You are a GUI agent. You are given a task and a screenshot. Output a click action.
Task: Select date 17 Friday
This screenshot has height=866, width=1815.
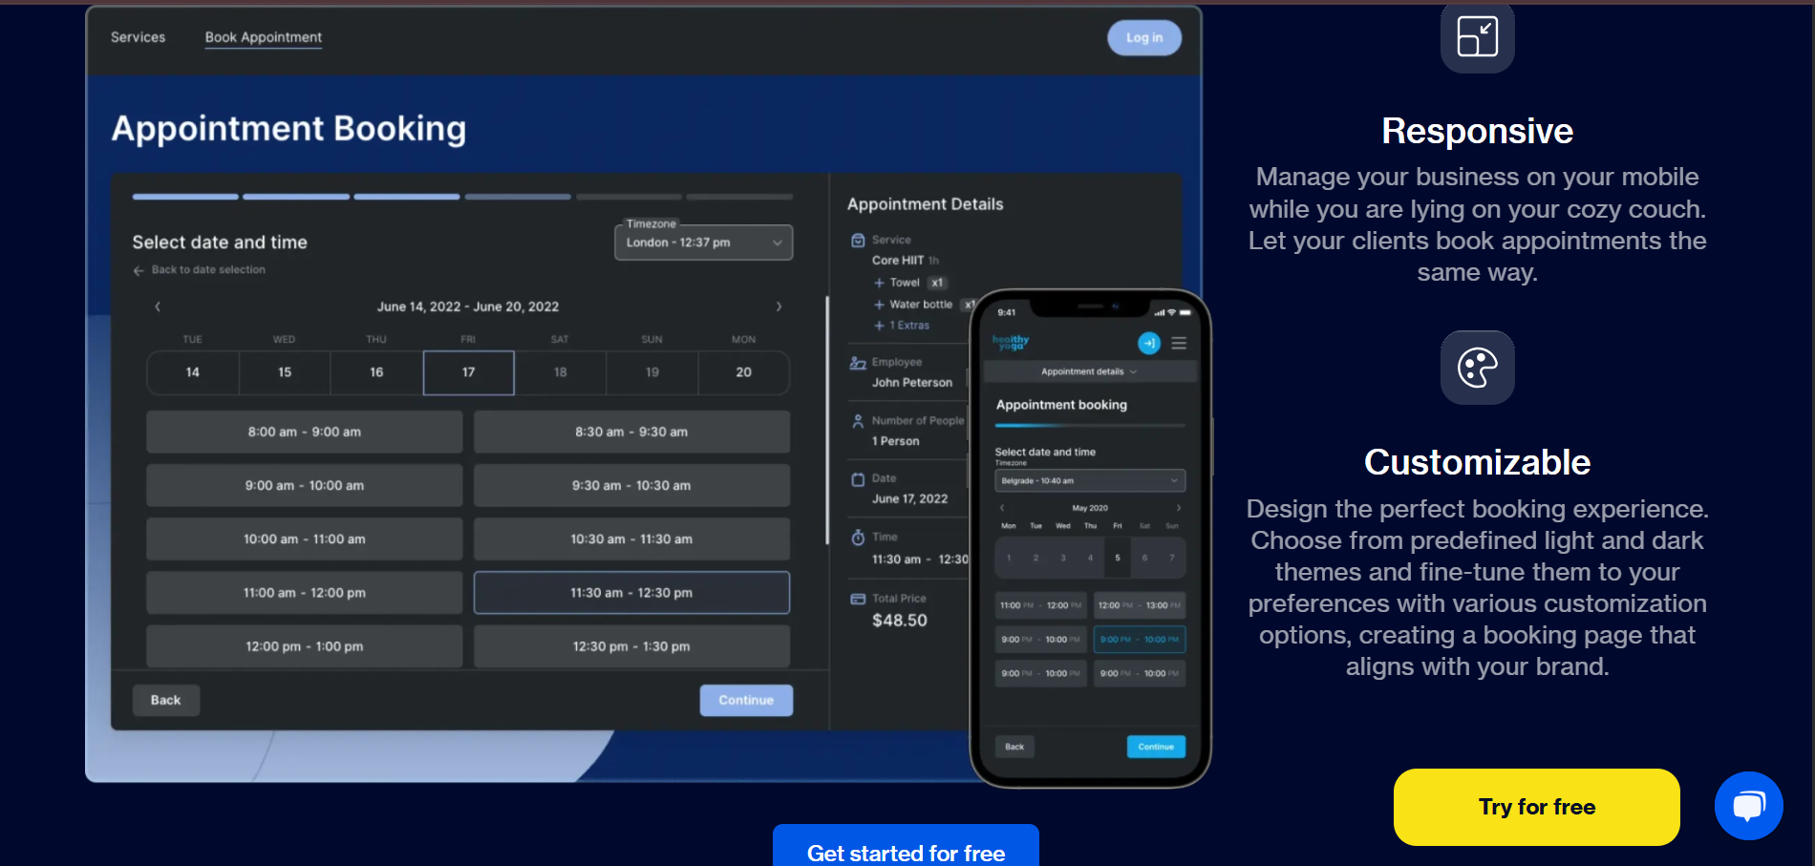pyautogui.click(x=468, y=372)
